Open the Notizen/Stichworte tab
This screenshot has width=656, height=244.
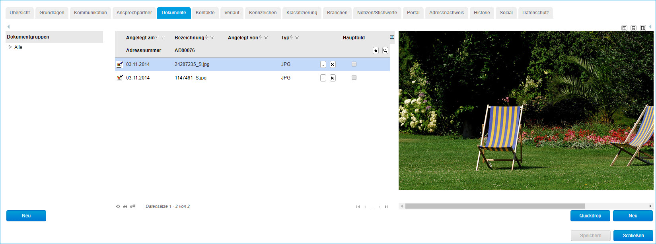[x=377, y=13]
